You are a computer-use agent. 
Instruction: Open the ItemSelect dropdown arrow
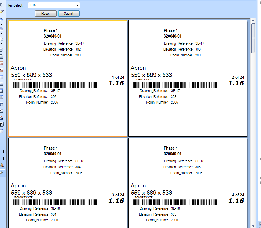(77, 5)
